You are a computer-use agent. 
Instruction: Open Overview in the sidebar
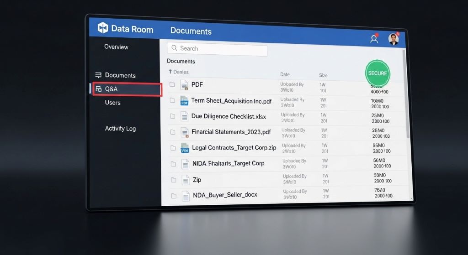116,47
